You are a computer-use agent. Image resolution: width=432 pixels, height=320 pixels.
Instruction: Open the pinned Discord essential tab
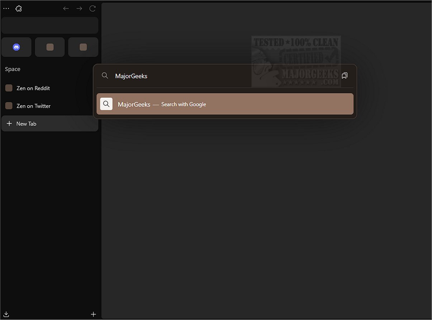point(16,47)
